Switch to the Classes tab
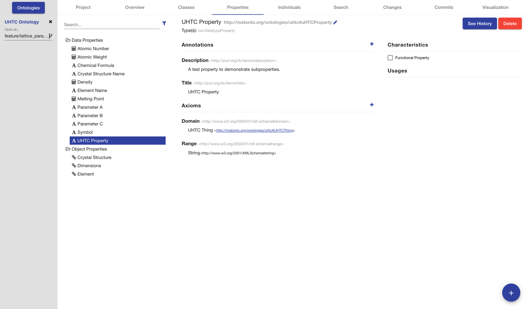527x309 pixels. 186,7
